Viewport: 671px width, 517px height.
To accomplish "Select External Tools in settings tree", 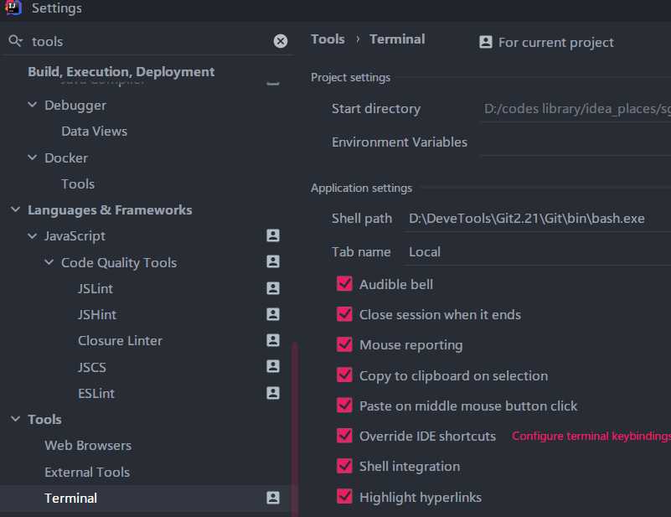I will pos(87,472).
